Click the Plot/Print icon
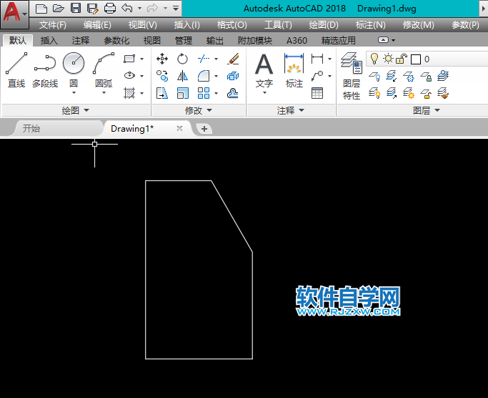This screenshot has height=398, width=488. pos(109,9)
